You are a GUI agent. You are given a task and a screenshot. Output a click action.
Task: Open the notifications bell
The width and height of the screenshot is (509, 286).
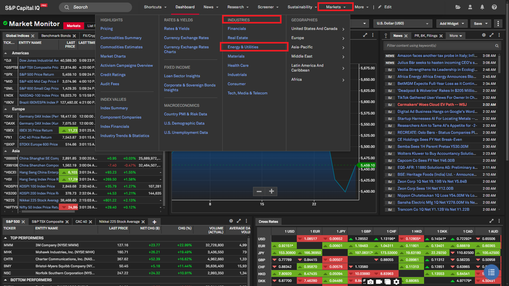click(x=482, y=7)
